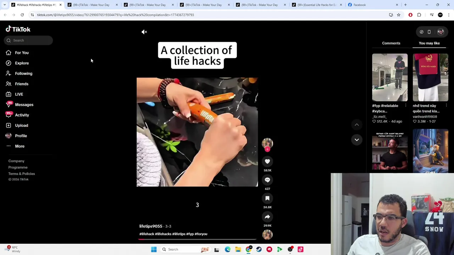Image resolution: width=454 pixels, height=255 pixels.
Task: Expand the Programme footer section
Action: coord(18,168)
